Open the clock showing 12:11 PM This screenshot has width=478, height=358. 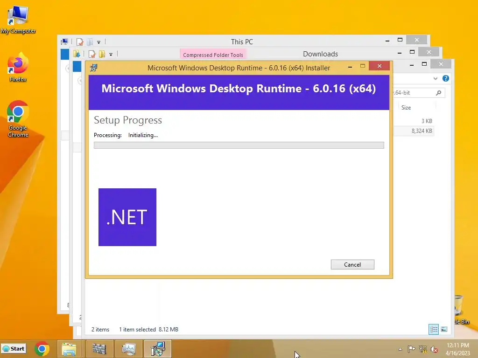click(x=458, y=349)
